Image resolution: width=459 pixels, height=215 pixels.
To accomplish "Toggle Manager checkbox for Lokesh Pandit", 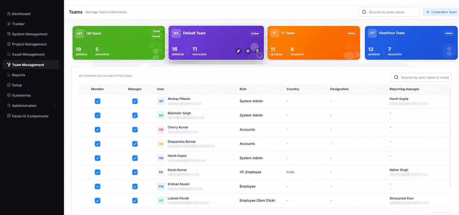I will pyautogui.click(x=135, y=200).
